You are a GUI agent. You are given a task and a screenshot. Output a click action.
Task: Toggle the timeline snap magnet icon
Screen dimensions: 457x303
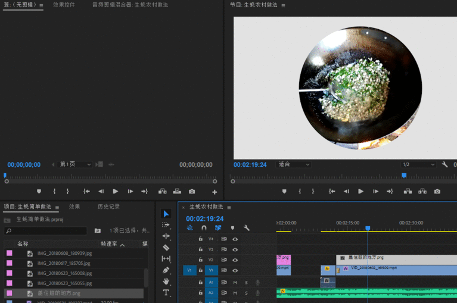[x=204, y=228]
